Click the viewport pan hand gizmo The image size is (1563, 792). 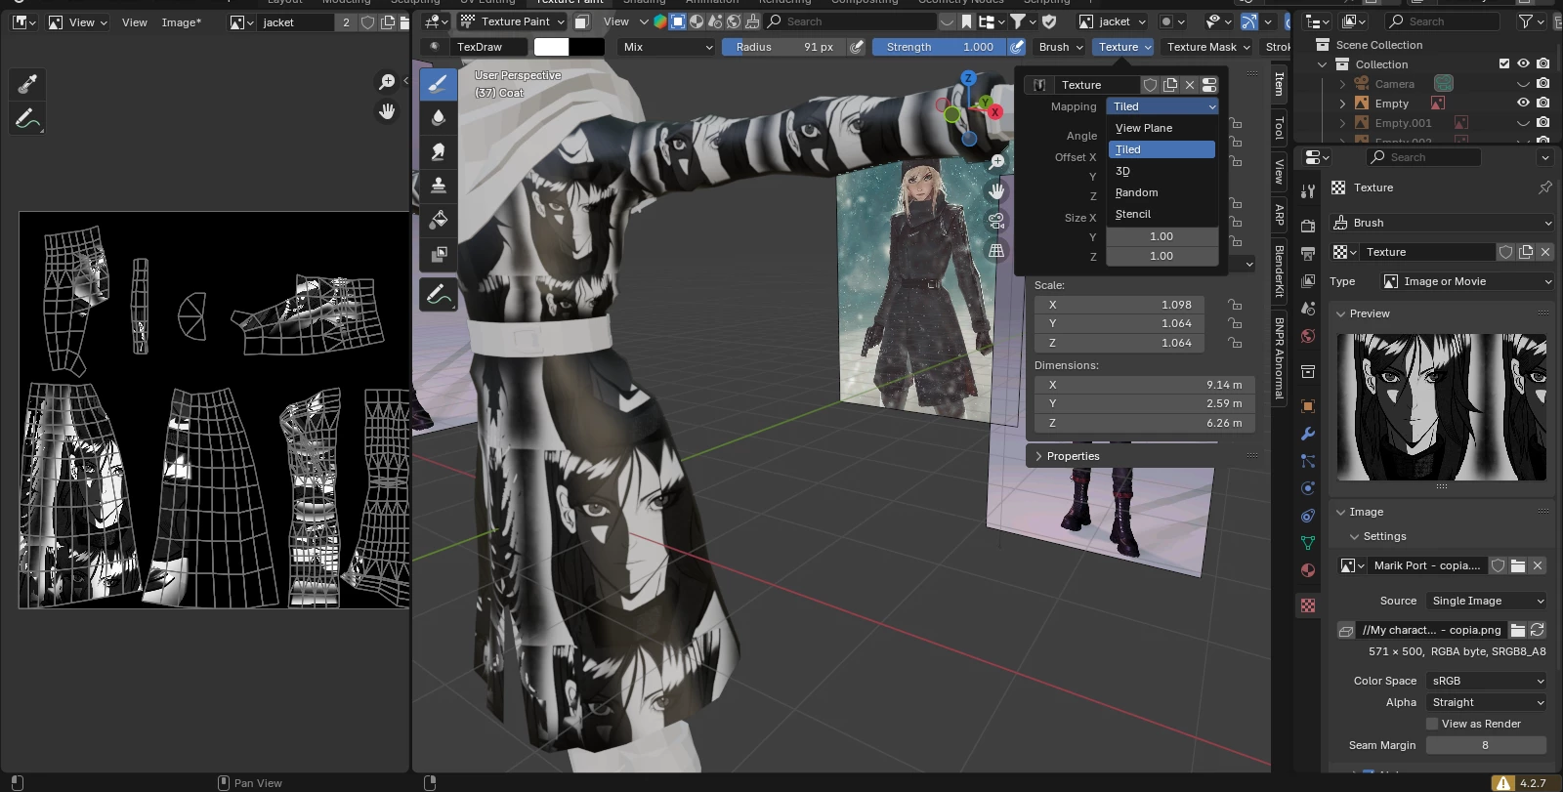pos(996,191)
